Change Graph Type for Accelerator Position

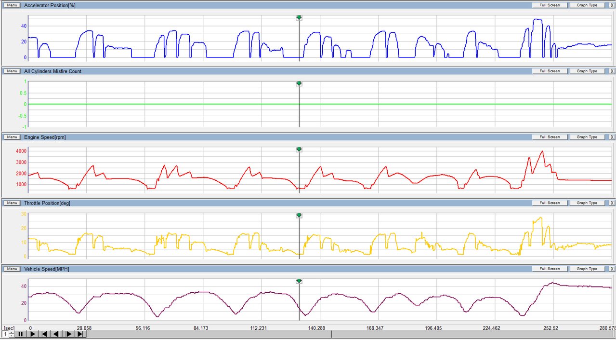587,5
